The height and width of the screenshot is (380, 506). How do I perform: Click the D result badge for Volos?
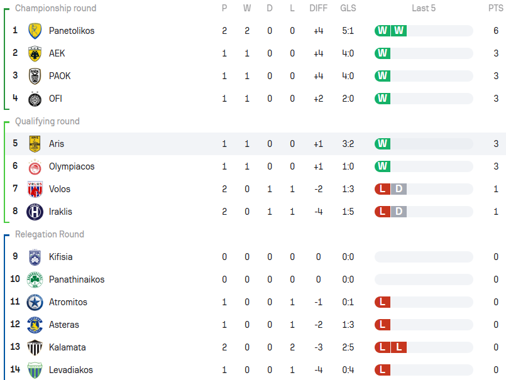click(399, 188)
